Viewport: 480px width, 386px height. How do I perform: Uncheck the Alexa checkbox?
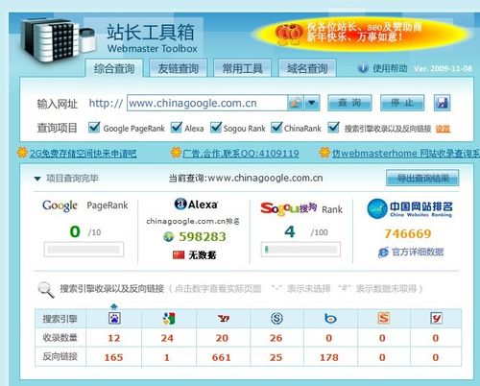177,128
